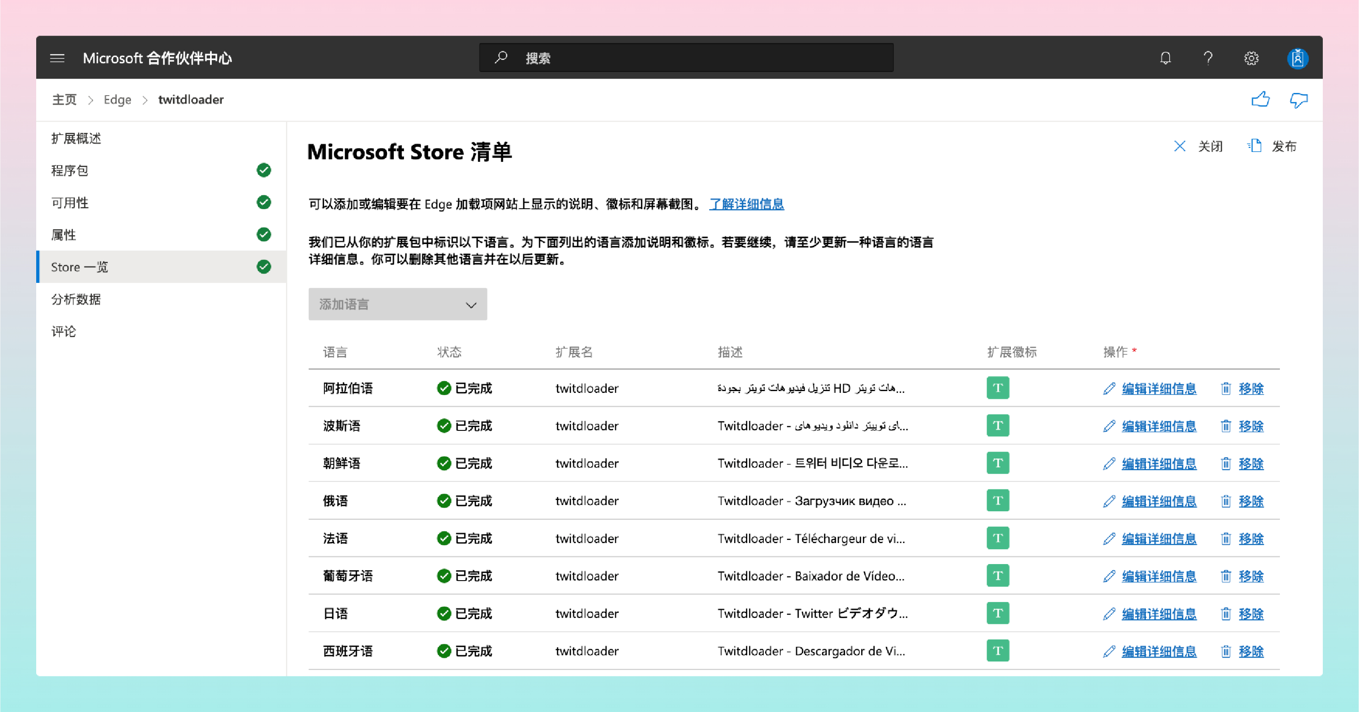
Task: Click the thumbs down feedback icon
Action: click(1298, 99)
